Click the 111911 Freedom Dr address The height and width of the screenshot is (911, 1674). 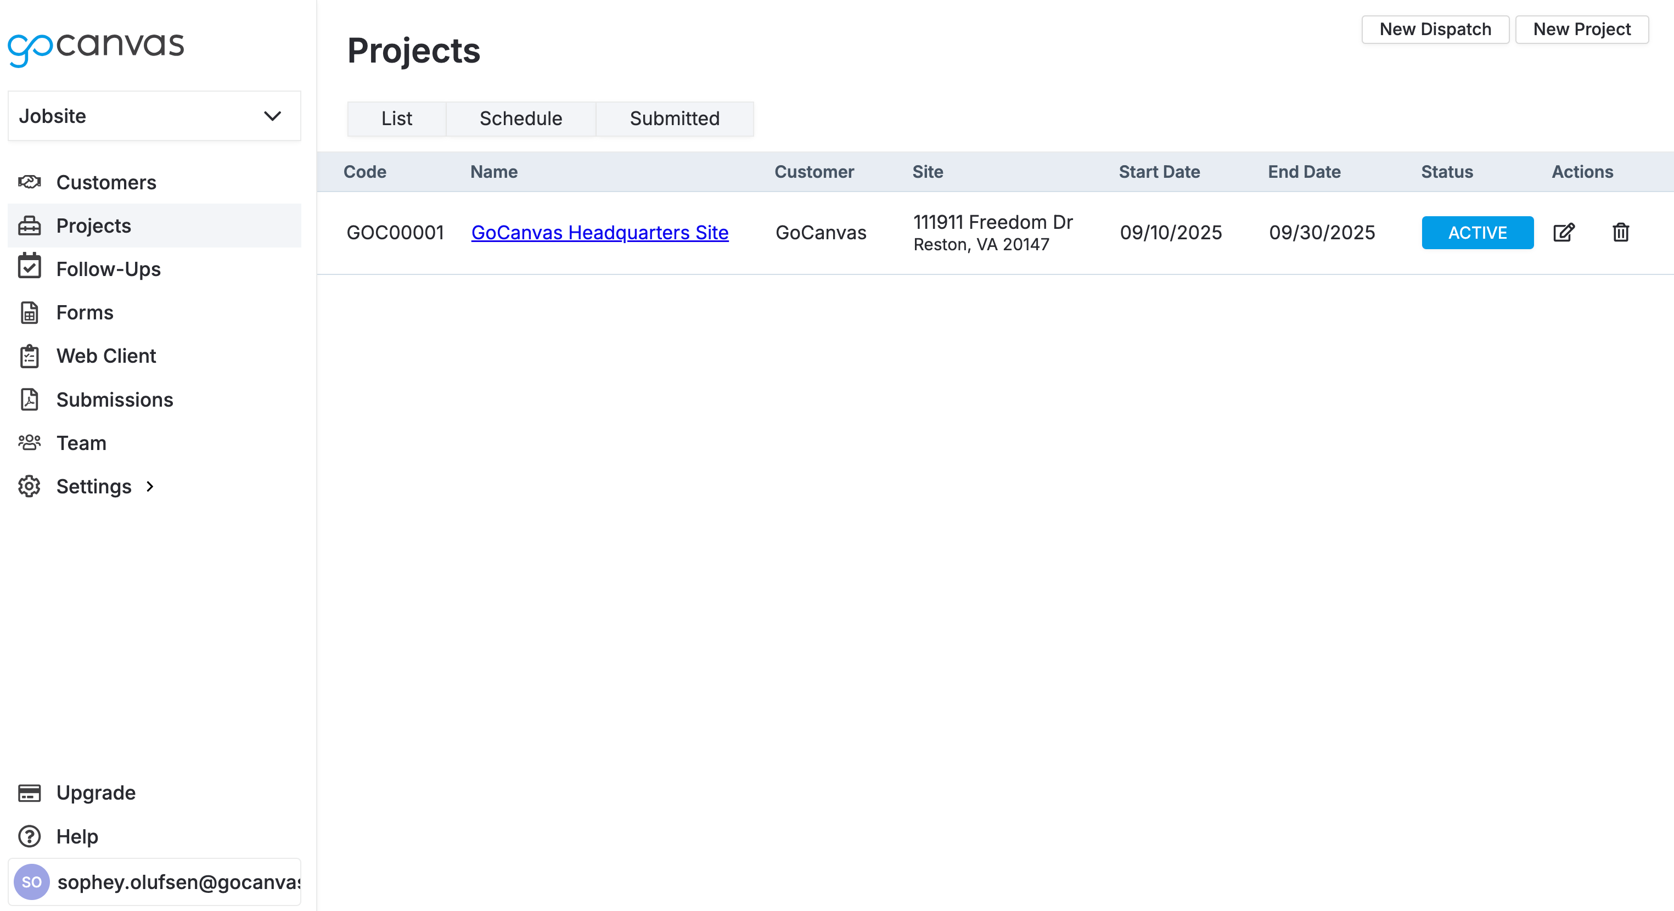tap(993, 222)
